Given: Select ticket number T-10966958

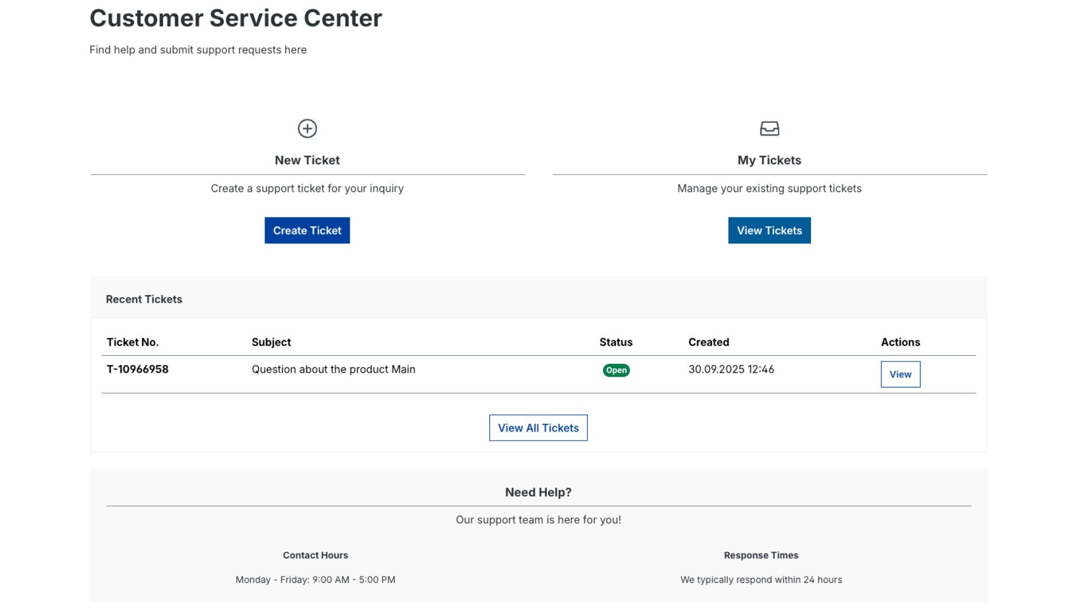Looking at the screenshot, I should tap(137, 369).
